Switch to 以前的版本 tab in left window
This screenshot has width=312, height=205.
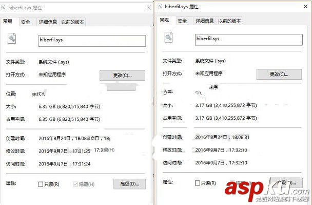point(73,22)
